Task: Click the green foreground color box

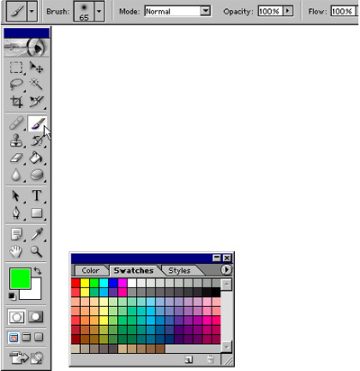Action: pos(21,278)
